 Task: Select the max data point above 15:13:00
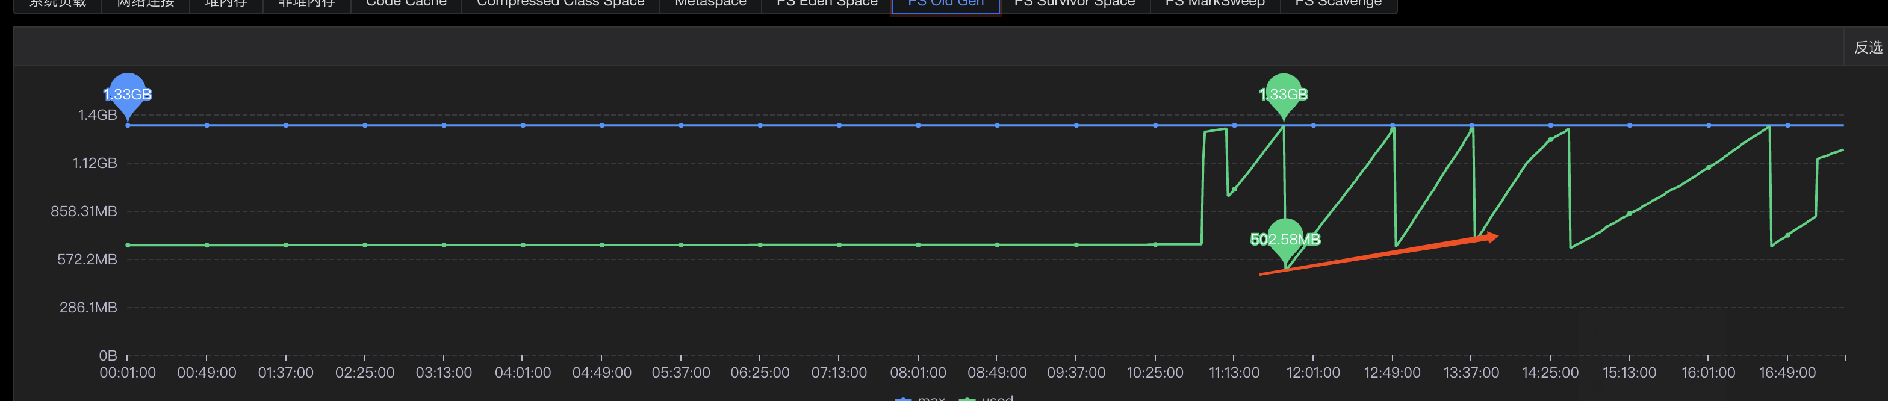[1629, 125]
